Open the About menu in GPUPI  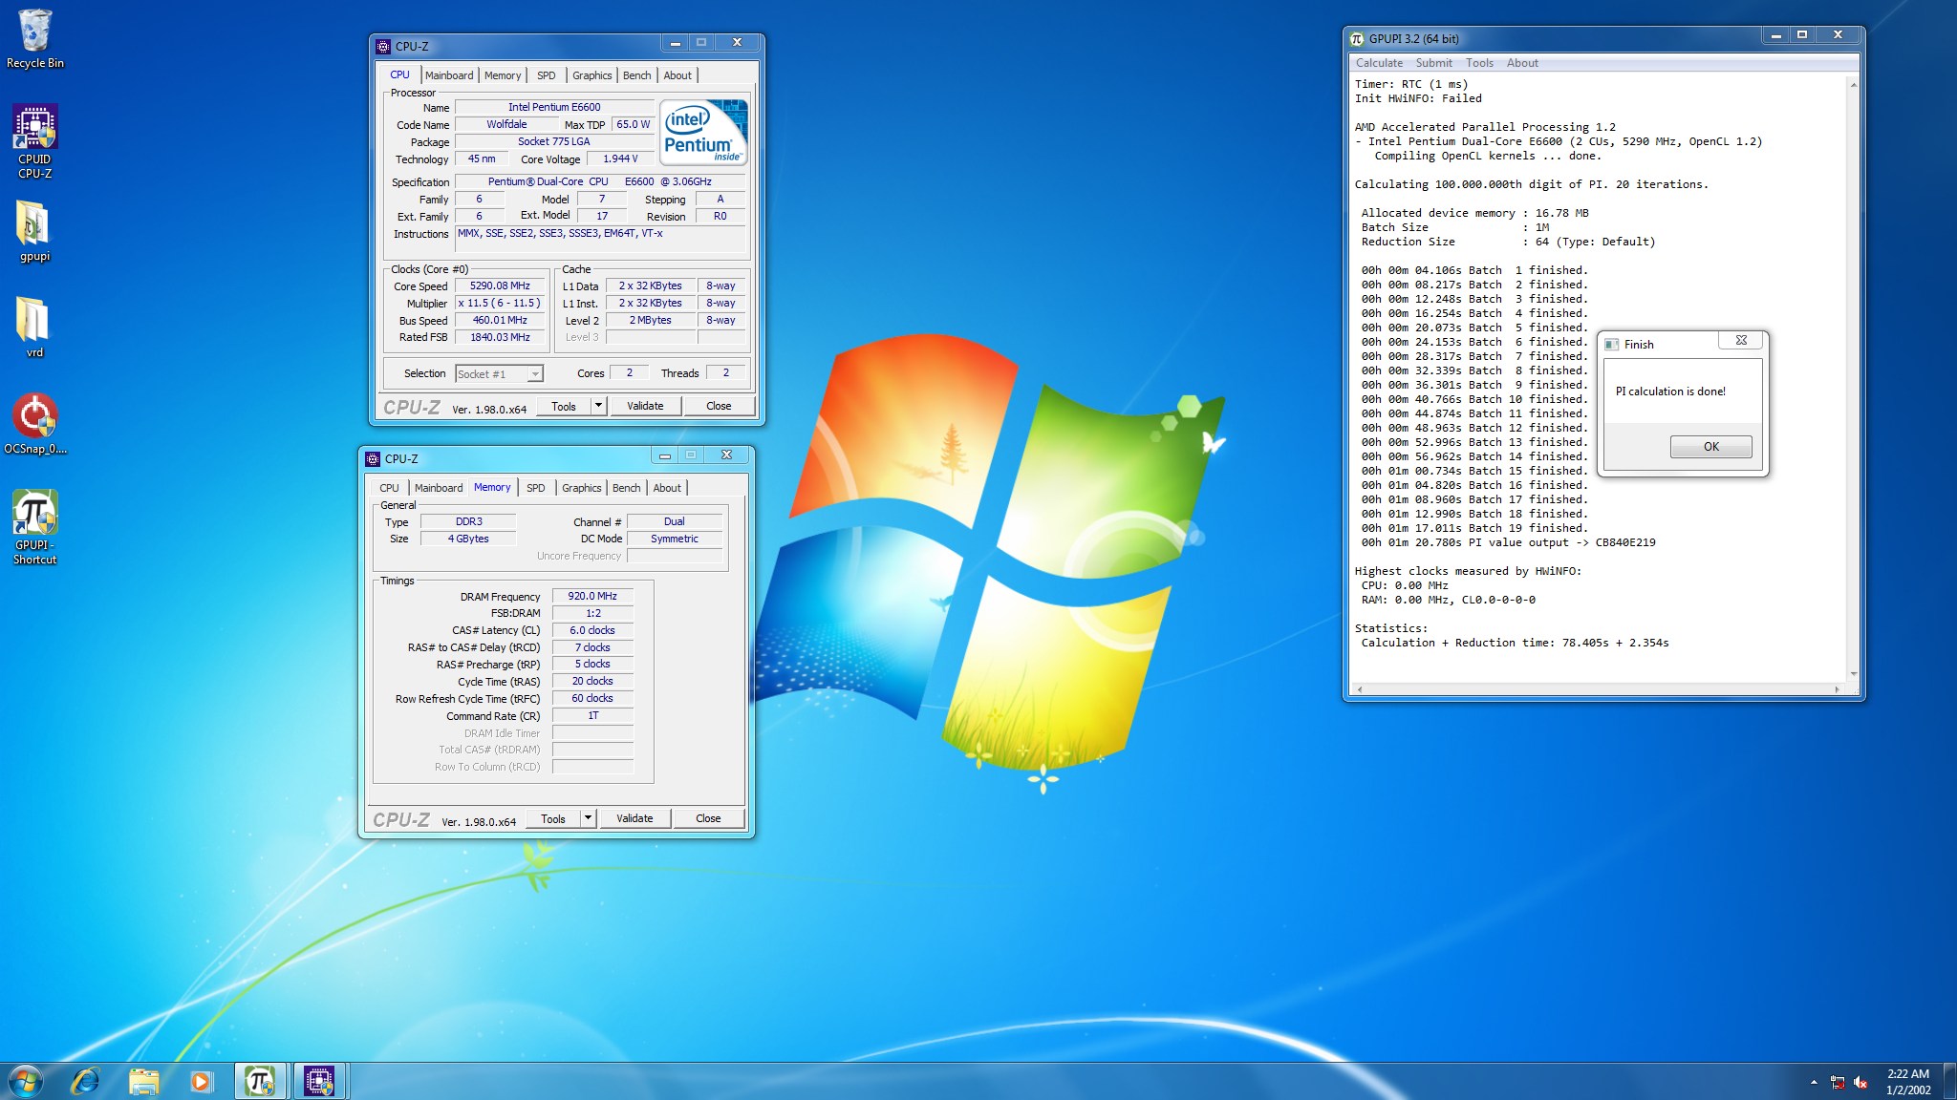[x=1522, y=63]
